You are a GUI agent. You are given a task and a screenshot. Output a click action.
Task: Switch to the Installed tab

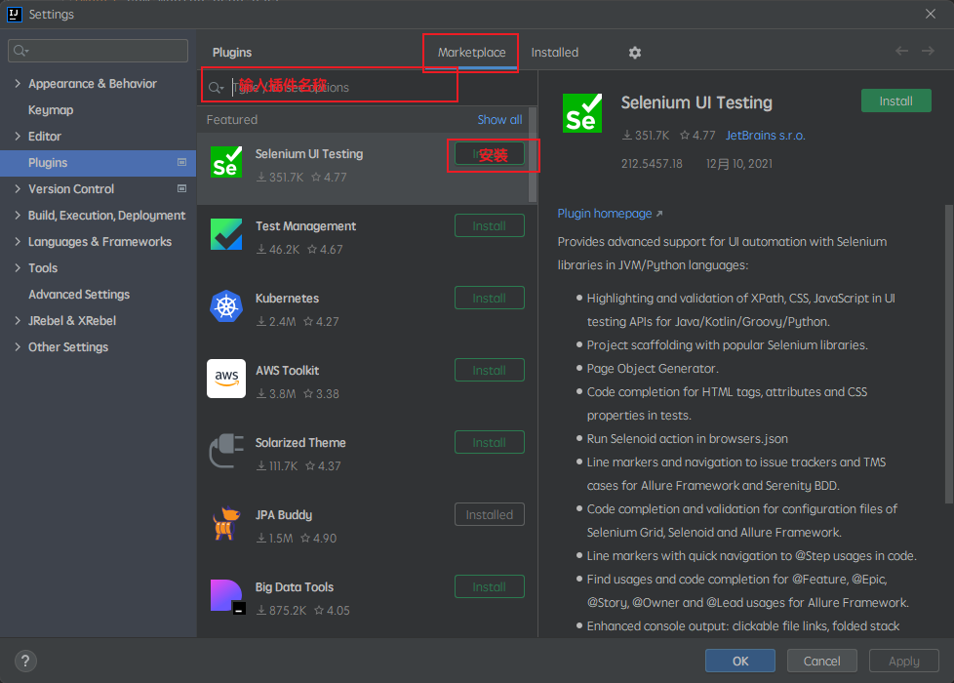pyautogui.click(x=556, y=52)
